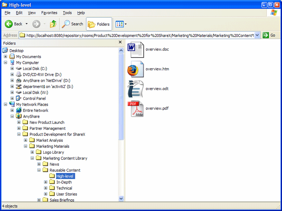Screen dimensions: 282x211
Task: Expand the New Product Launch folder
Action: click(x=19, y=122)
